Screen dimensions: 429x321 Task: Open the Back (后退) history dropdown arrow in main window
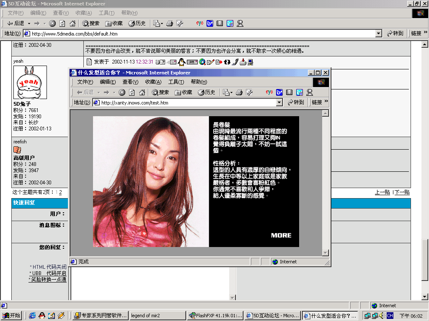[x=28, y=23]
